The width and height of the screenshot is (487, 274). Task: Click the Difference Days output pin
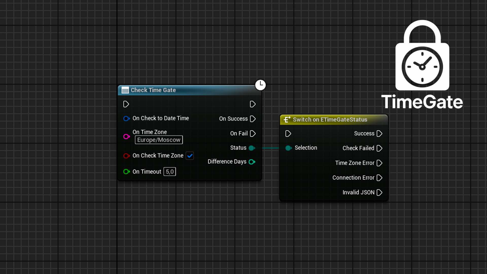[x=252, y=162]
